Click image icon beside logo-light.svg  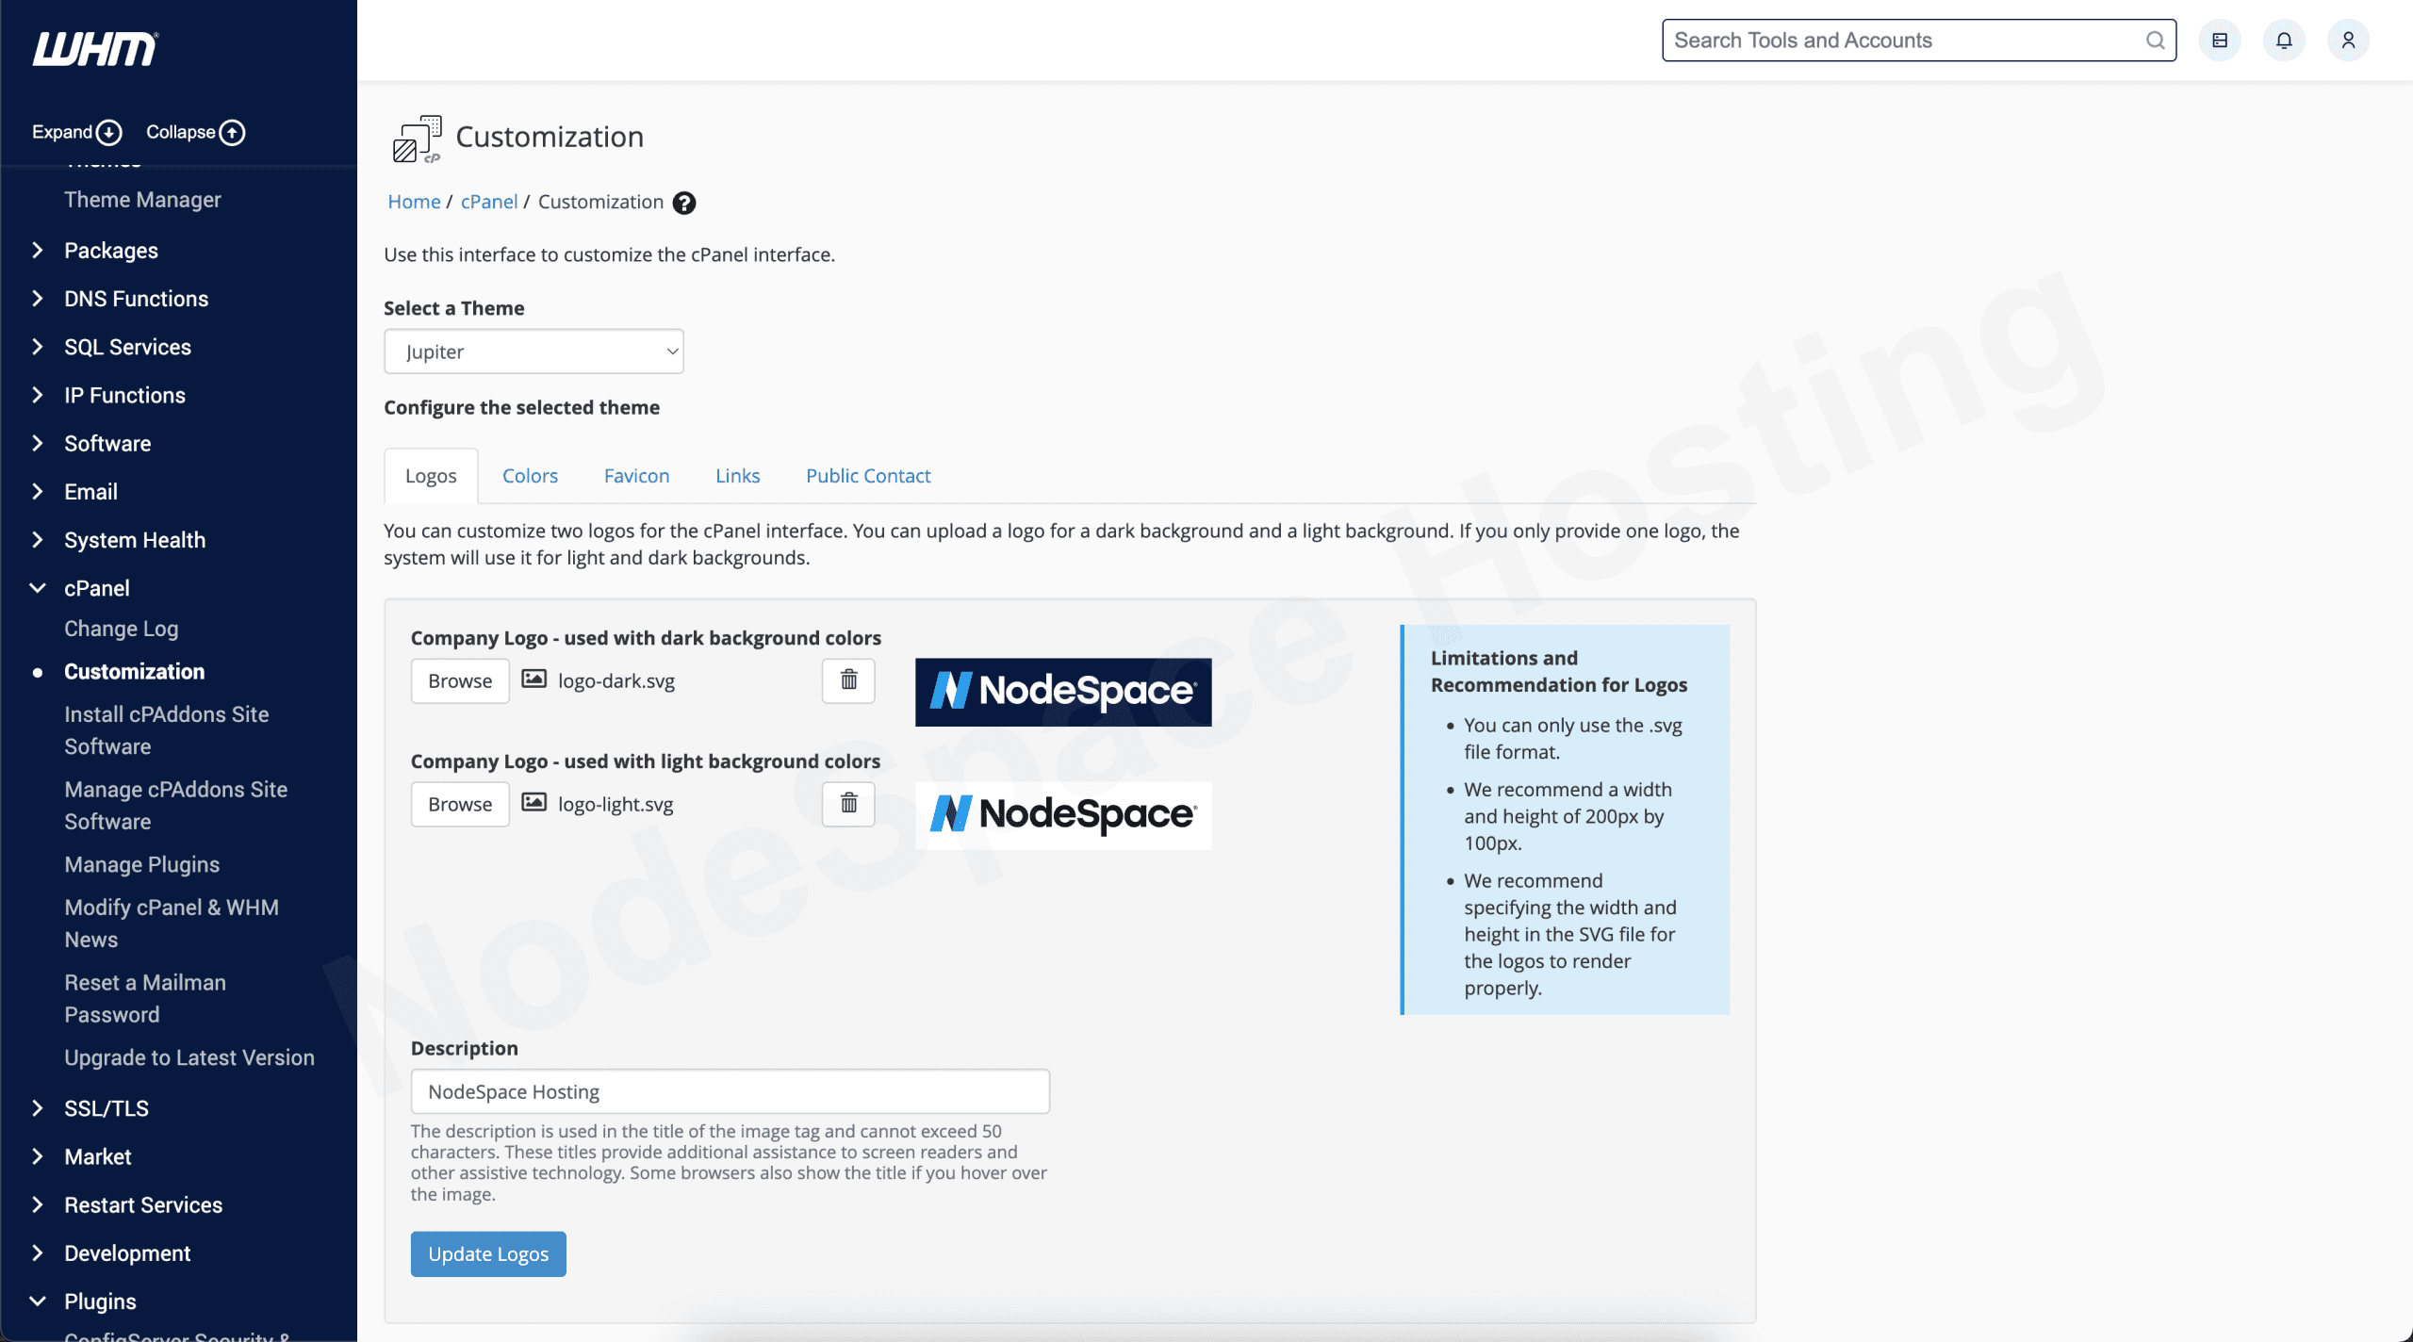click(534, 803)
